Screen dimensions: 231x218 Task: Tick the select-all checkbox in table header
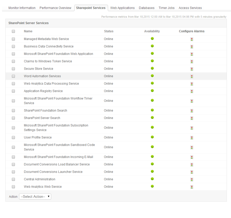(x=13, y=31)
